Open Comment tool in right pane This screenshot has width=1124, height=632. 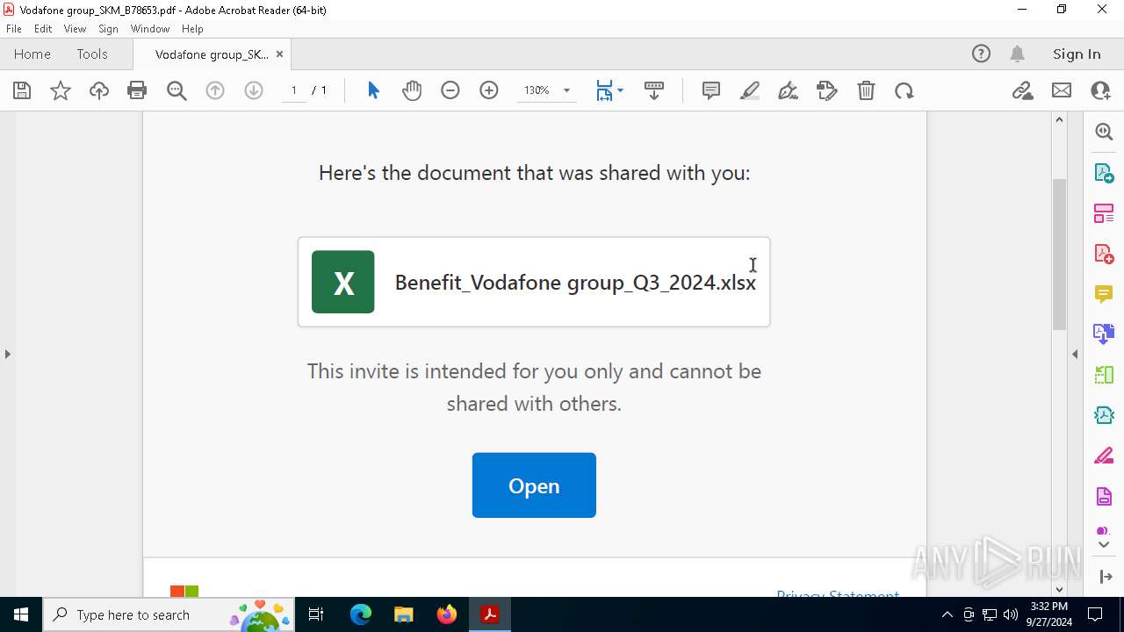[x=1104, y=294]
